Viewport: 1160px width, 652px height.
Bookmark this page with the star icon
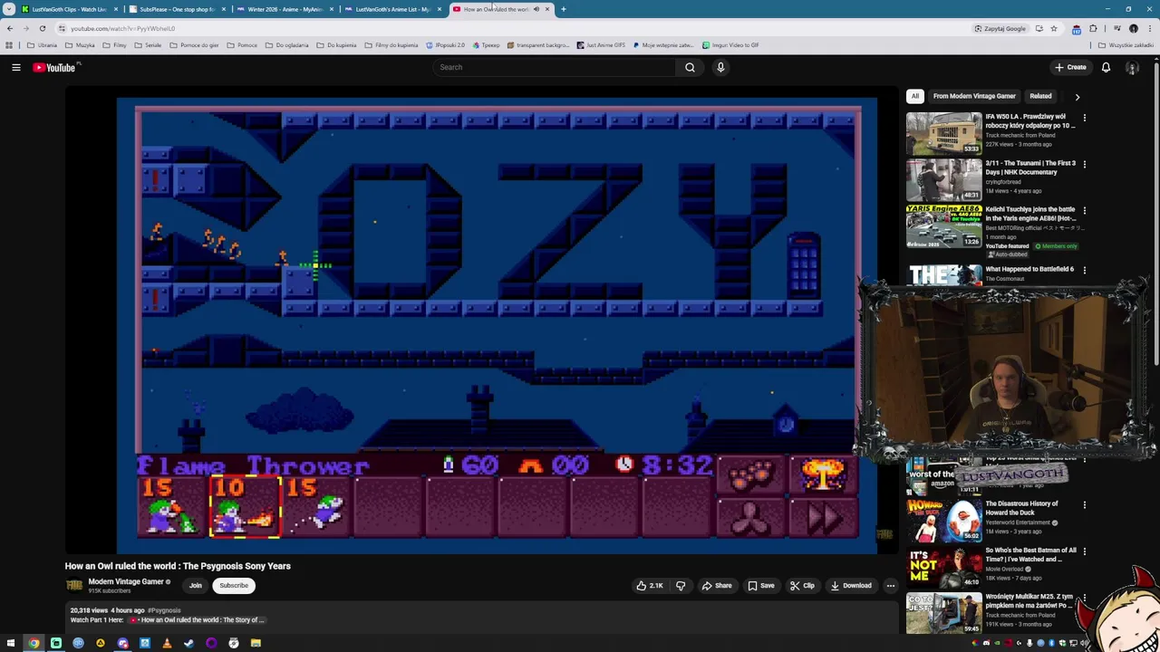(x=1053, y=28)
